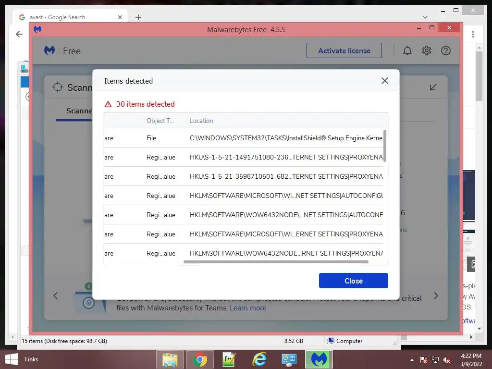The width and height of the screenshot is (492, 369).
Task: Select the avast - Google Search browser tab
Action: [x=71, y=17]
